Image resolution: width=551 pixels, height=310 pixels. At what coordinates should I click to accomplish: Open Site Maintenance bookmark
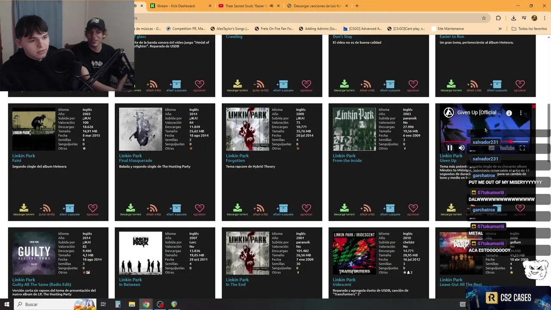pyautogui.click(x=447, y=29)
